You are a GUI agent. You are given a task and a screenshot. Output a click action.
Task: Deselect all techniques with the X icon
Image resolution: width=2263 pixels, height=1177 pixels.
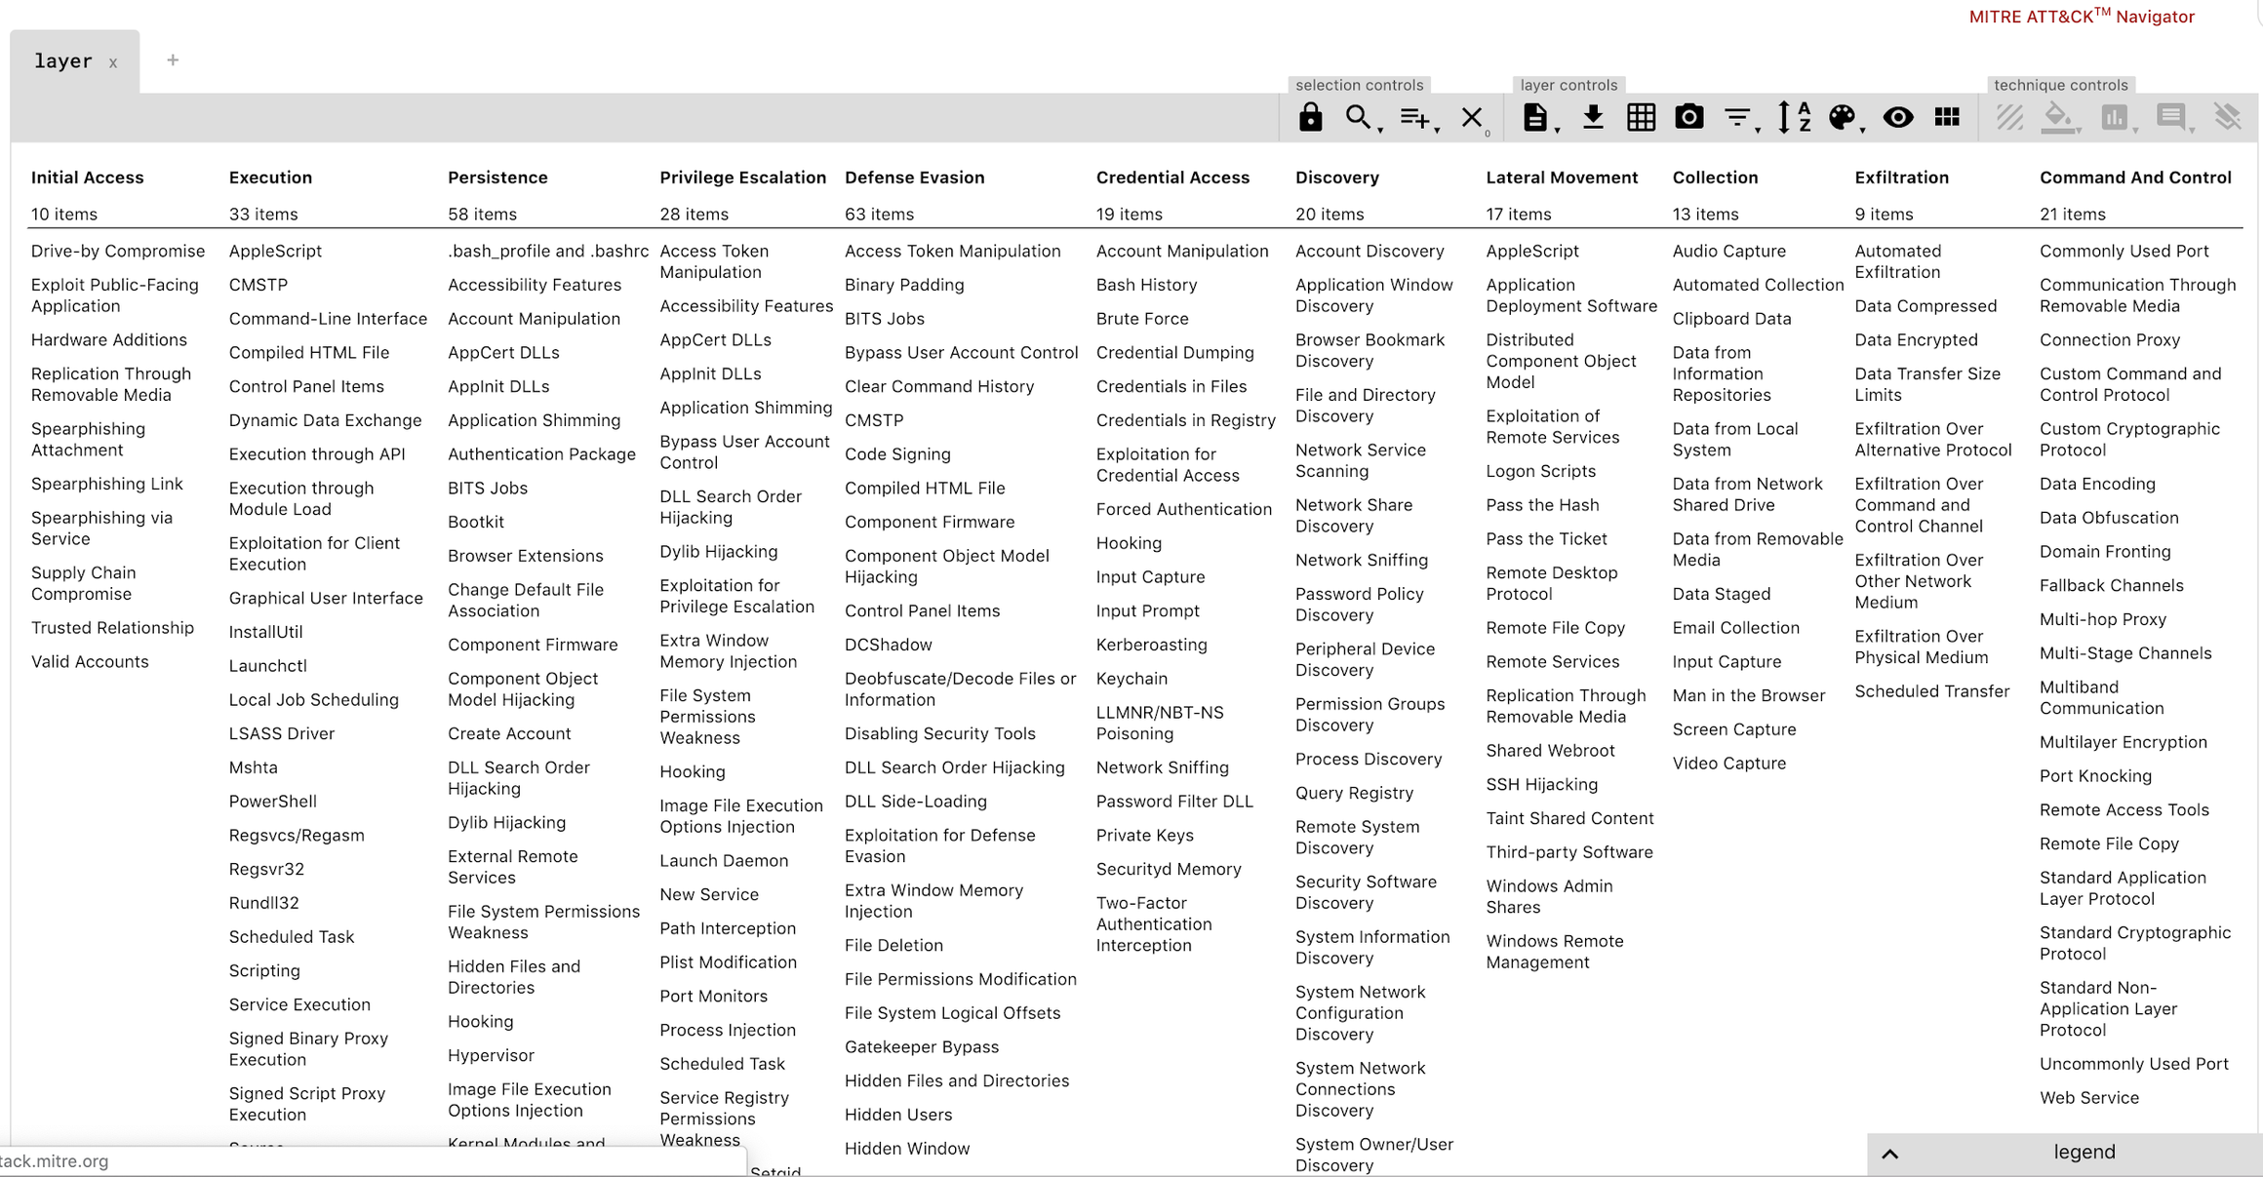point(1472,118)
